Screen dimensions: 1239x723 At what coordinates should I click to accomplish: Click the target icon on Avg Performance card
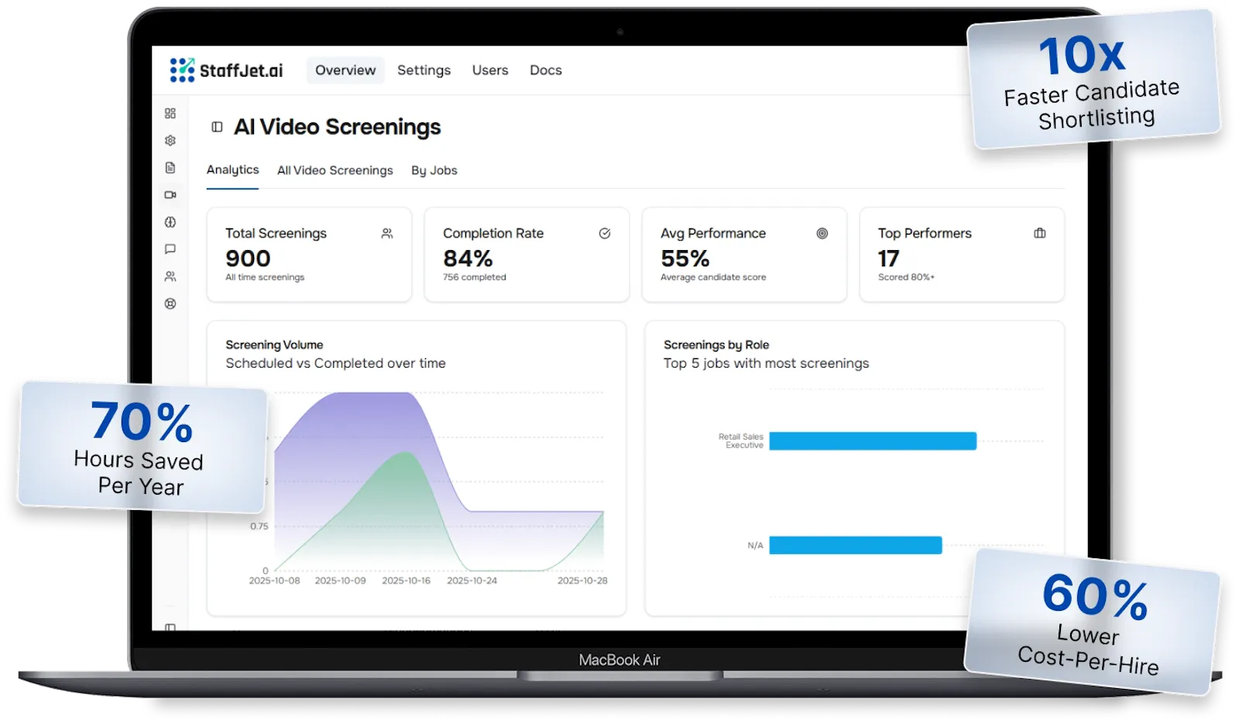(822, 233)
